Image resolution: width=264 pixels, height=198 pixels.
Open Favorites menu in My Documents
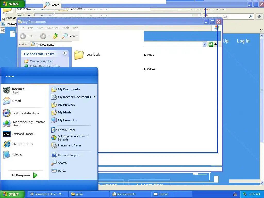click(x=52, y=28)
